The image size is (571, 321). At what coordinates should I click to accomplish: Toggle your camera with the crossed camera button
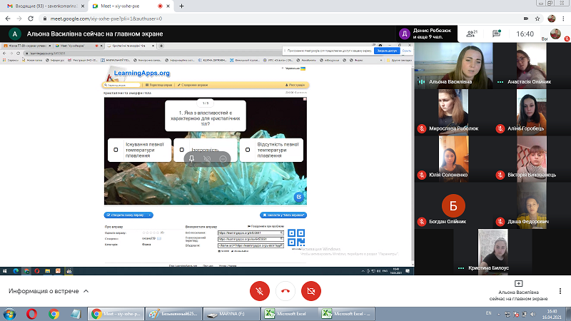tap(311, 291)
